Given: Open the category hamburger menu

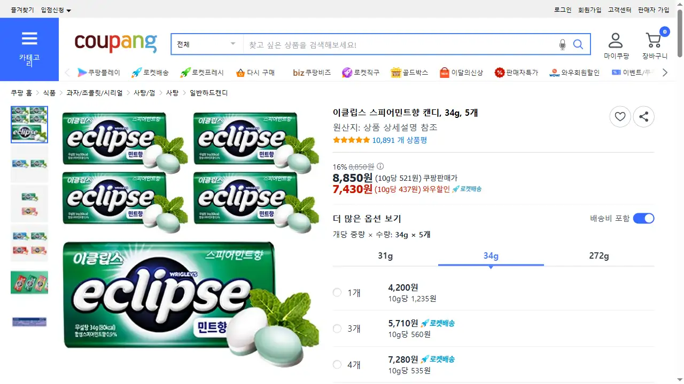Looking at the screenshot, I should [x=29, y=49].
